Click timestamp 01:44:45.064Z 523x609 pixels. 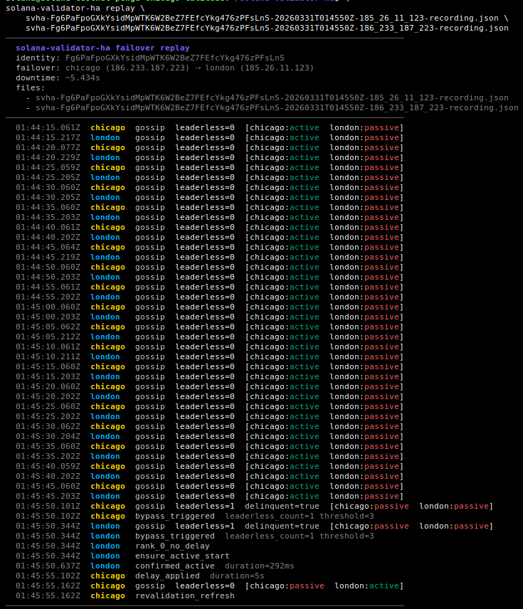tap(48, 247)
